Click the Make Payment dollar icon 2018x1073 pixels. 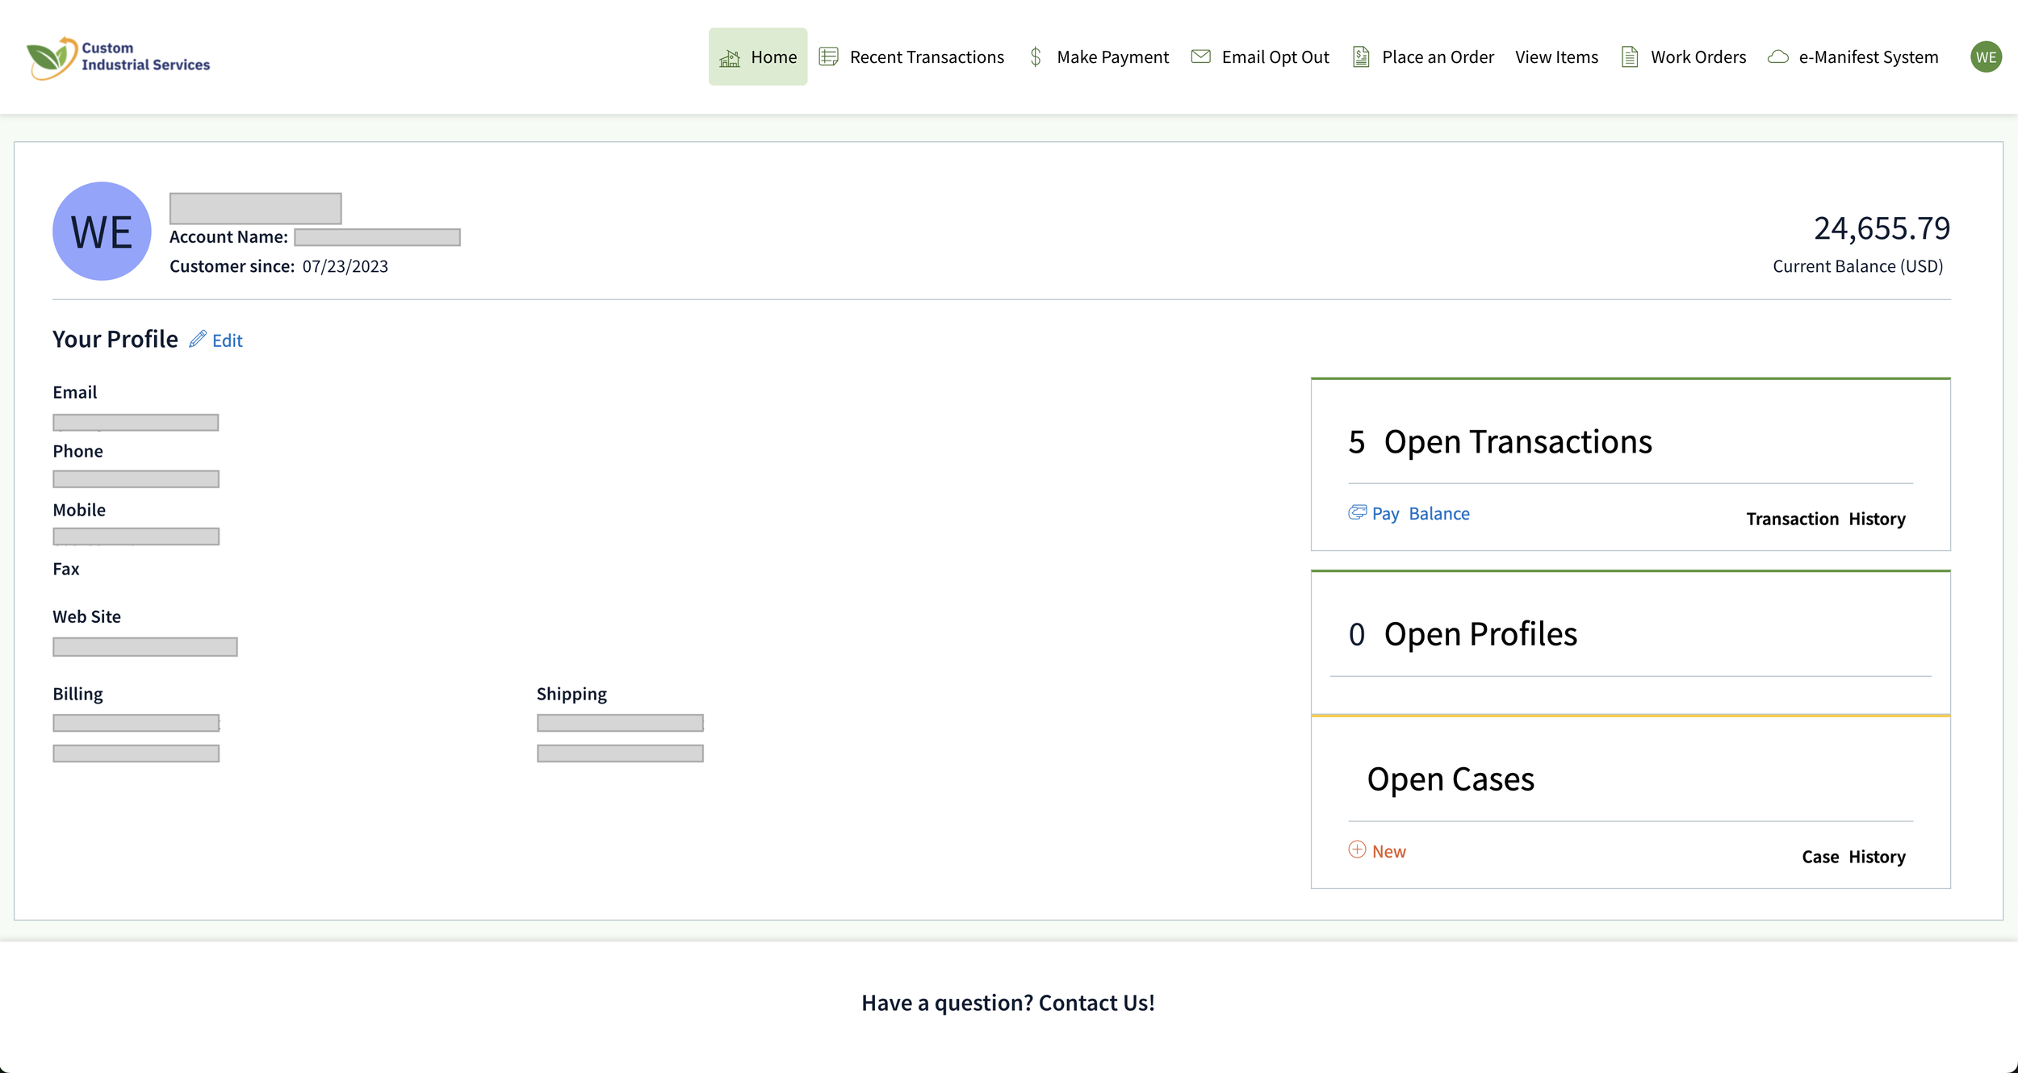1036,56
